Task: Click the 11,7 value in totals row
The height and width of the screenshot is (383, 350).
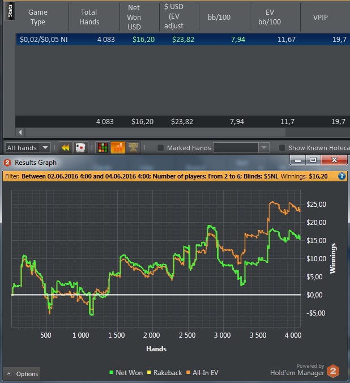Action: click(x=287, y=121)
